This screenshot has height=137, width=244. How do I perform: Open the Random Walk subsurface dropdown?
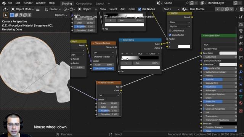click(220, 49)
